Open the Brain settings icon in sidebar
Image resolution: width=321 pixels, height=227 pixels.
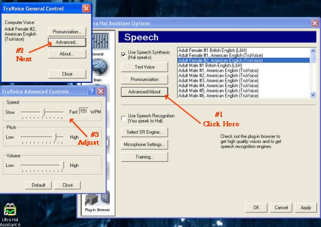point(100,68)
